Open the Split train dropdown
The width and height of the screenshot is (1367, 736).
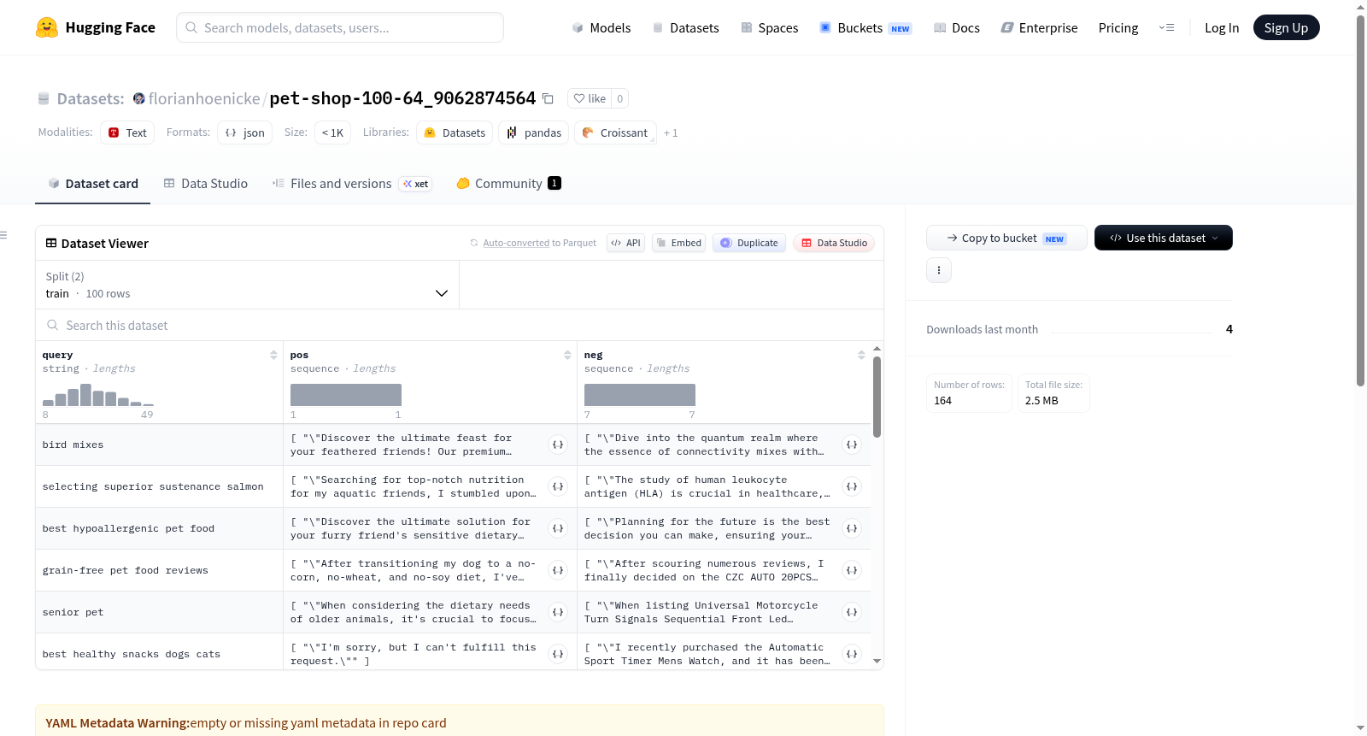click(247, 285)
